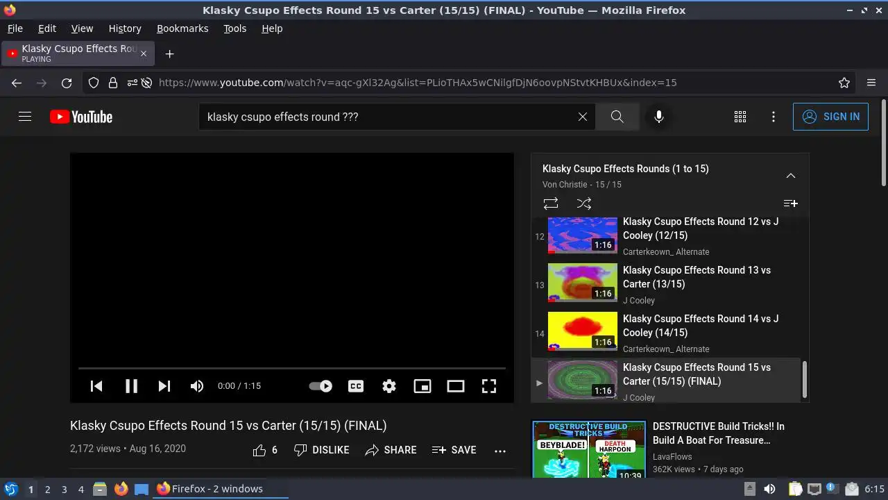The width and height of the screenshot is (888, 500).
Task: Clear the search query with the X
Action: click(x=583, y=117)
